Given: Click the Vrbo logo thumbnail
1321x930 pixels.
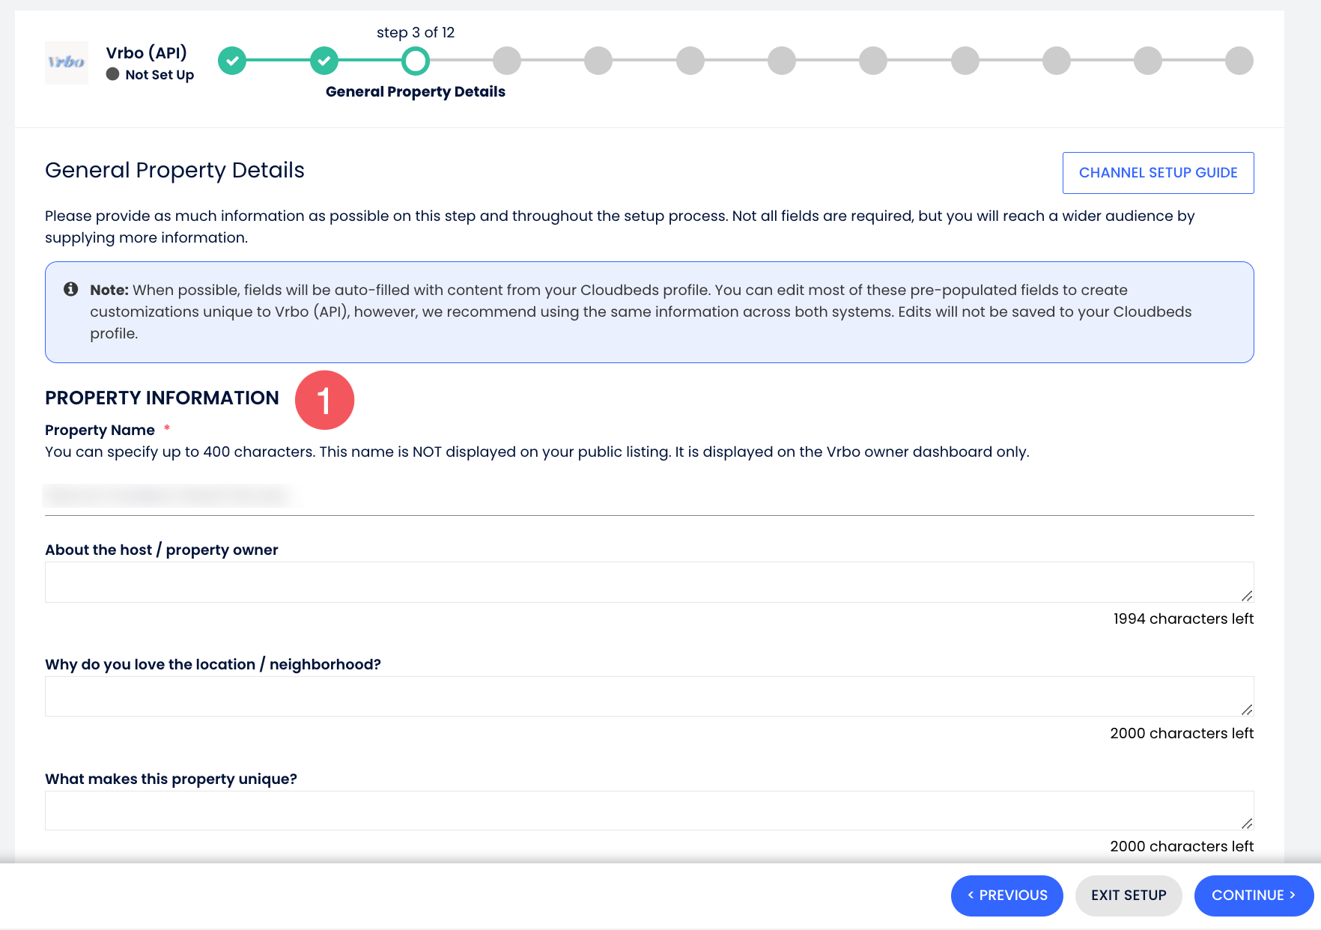Looking at the screenshot, I should [67, 62].
